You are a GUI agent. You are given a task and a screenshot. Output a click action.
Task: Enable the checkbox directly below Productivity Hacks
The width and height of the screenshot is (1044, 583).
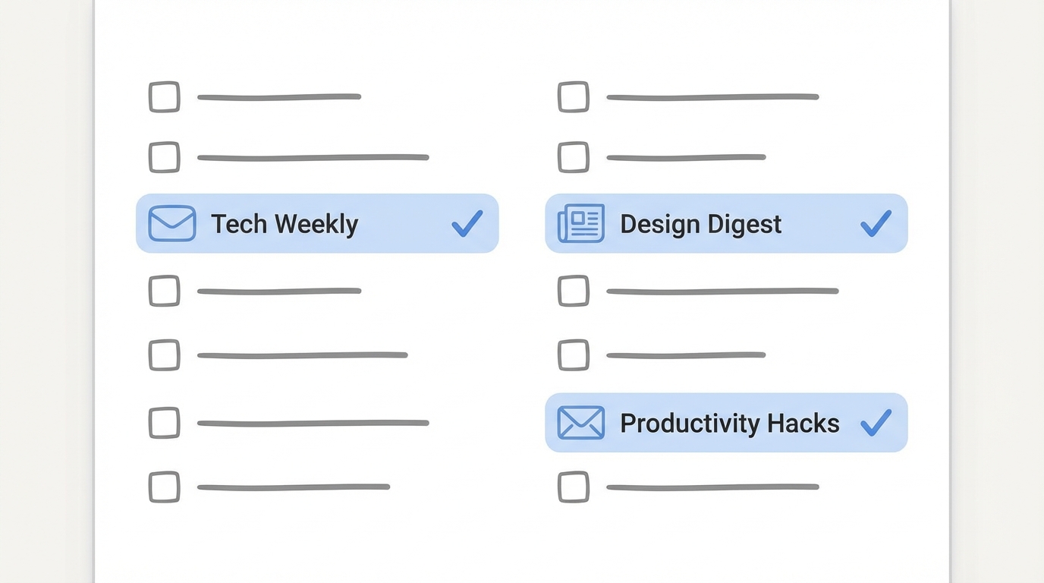click(574, 487)
